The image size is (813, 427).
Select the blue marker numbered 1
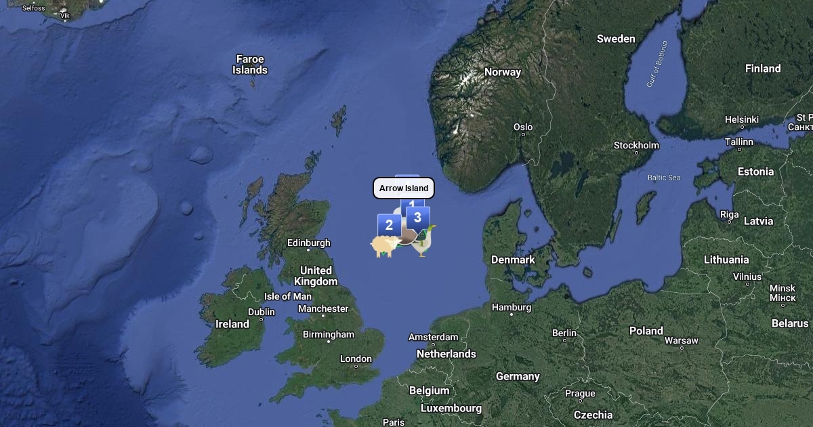(x=412, y=203)
